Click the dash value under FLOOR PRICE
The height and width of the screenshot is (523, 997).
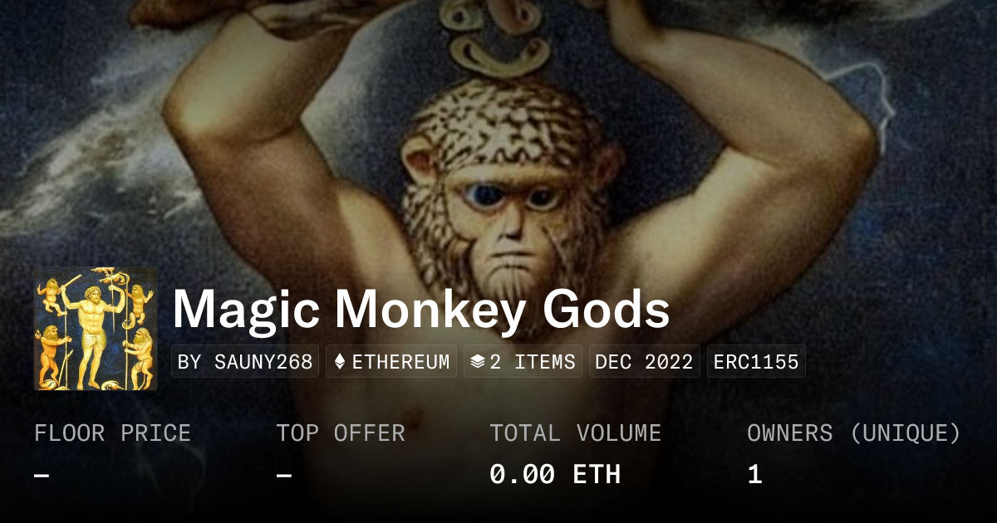42,475
